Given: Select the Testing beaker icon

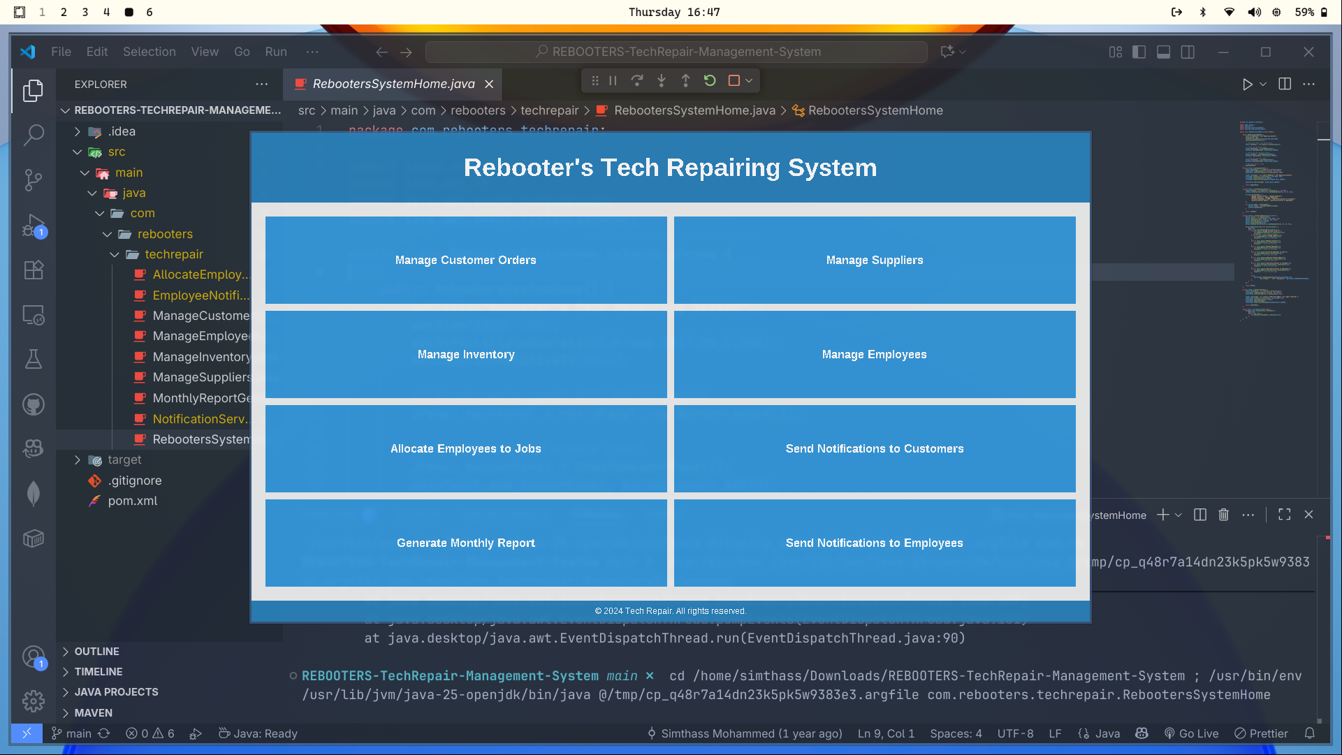Looking at the screenshot, I should pos(34,359).
